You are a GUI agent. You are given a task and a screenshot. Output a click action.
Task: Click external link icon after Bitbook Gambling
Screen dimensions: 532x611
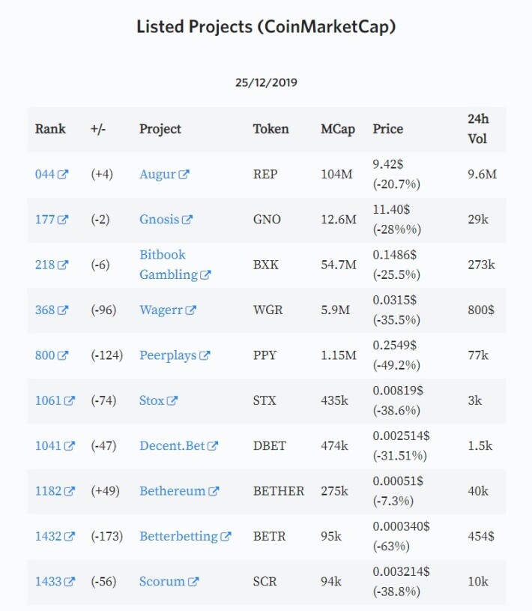tap(205, 274)
